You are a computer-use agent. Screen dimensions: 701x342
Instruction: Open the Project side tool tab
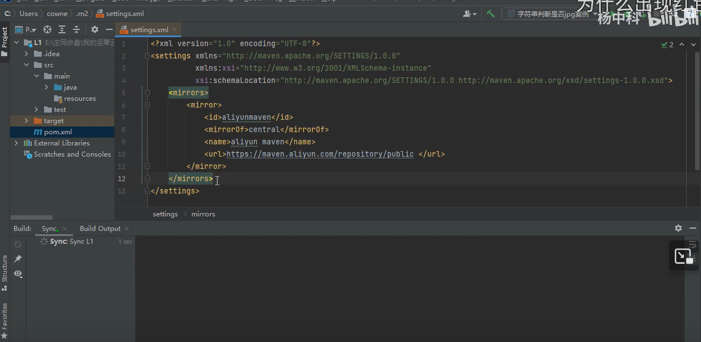[5, 42]
